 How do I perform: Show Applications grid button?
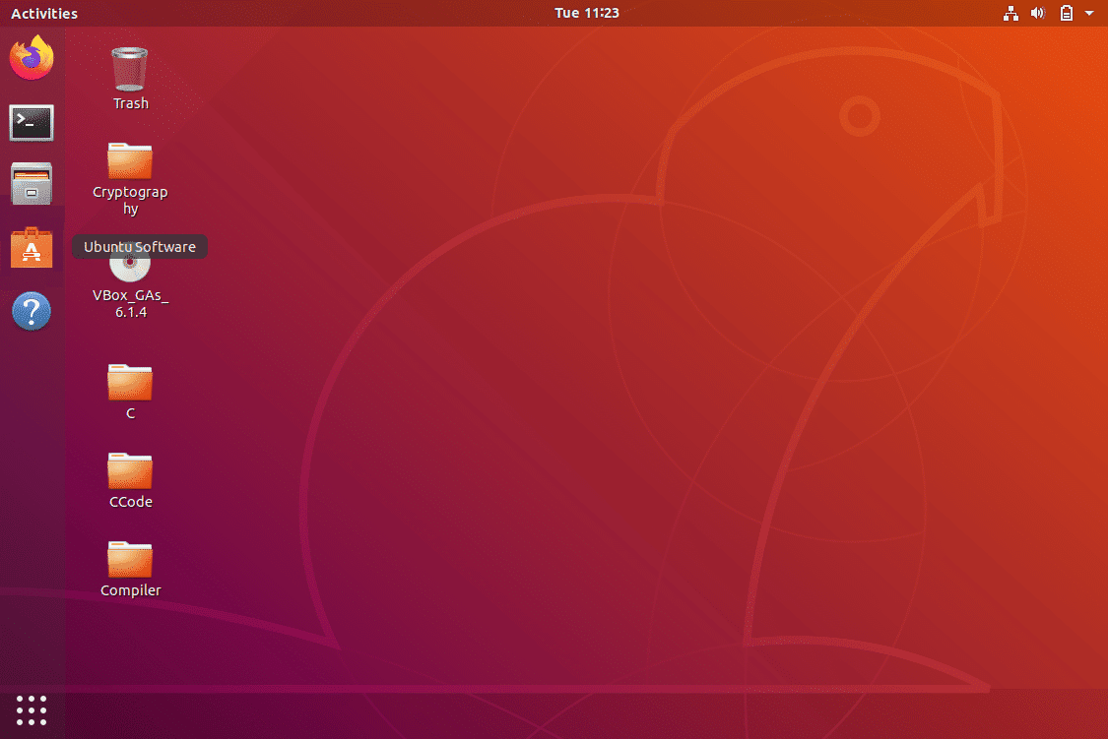pos(32,710)
